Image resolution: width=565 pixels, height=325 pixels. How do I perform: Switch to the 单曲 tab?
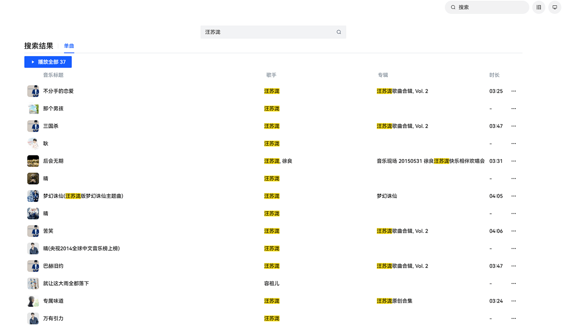tap(69, 45)
